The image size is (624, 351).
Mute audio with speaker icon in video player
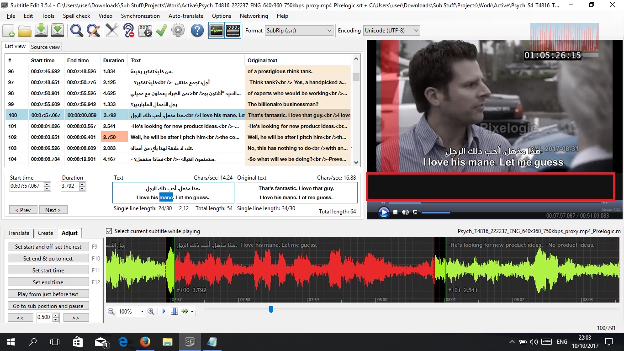[x=405, y=212]
